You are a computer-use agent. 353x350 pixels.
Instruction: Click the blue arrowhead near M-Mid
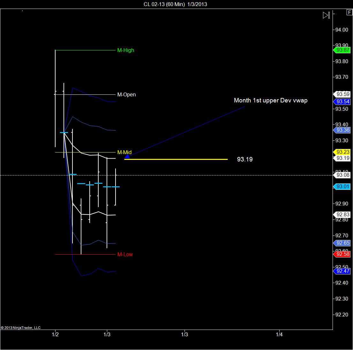point(127,156)
